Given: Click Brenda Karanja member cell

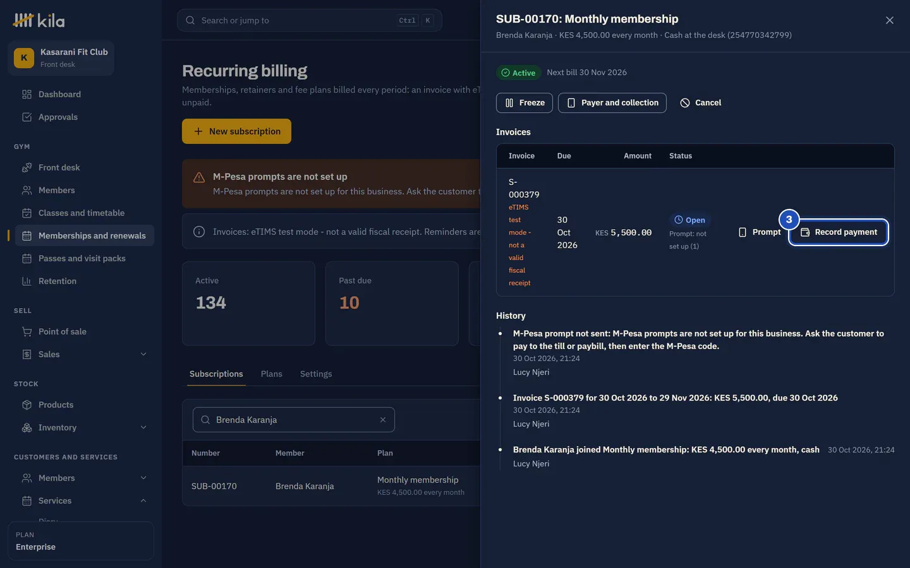Looking at the screenshot, I should pos(305,486).
